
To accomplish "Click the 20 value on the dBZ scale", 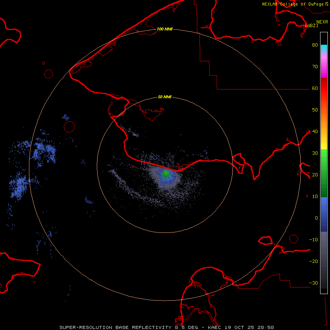I will [315, 175].
